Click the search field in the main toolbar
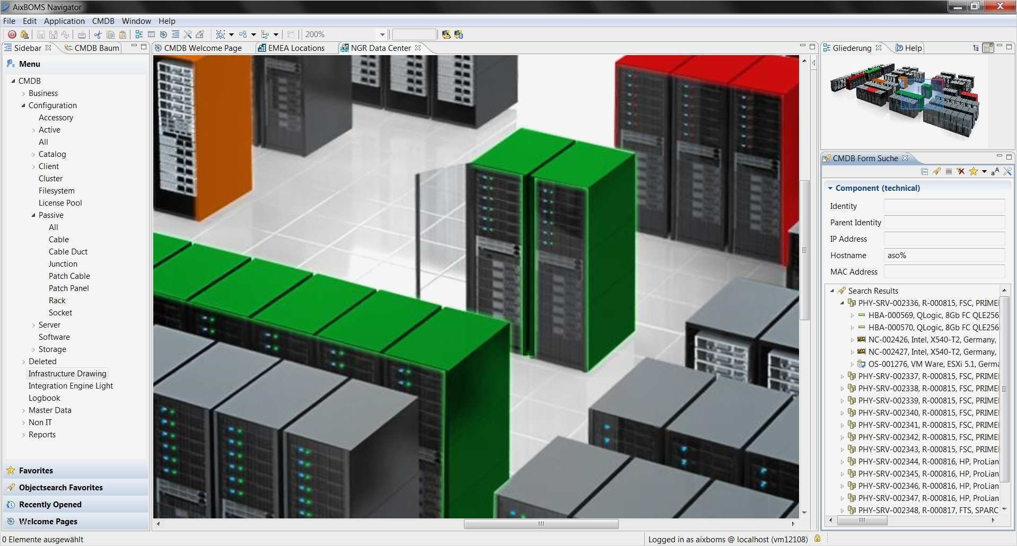 [414, 34]
